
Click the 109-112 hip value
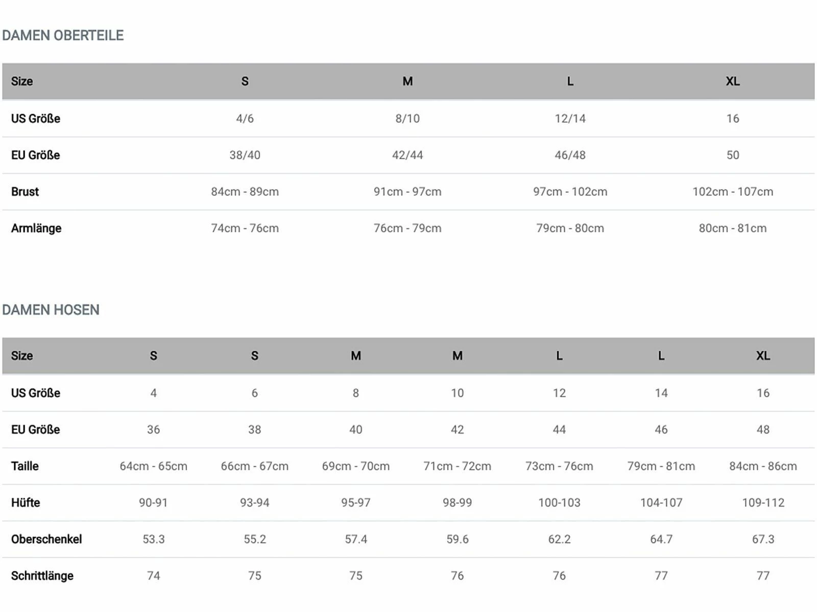[x=763, y=503]
